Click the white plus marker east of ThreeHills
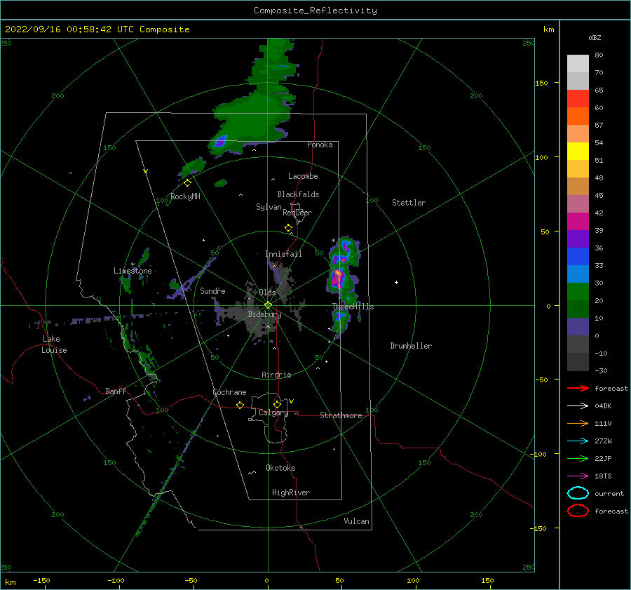 point(396,282)
